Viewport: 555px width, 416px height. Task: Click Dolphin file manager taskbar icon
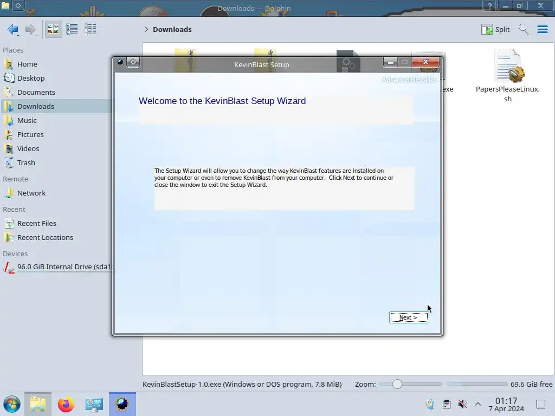point(38,404)
